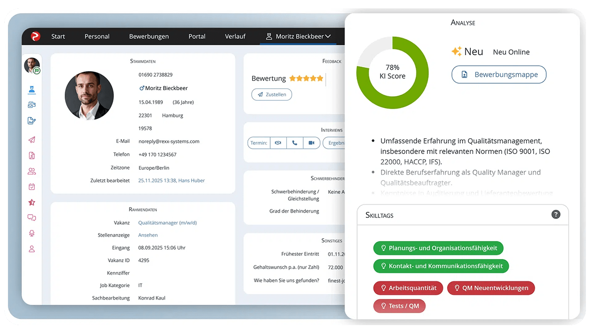The height and width of the screenshot is (333, 592).
Task: Select the Kontakt- und Kommunikationsfähigkeit skill tag
Action: pos(441,266)
